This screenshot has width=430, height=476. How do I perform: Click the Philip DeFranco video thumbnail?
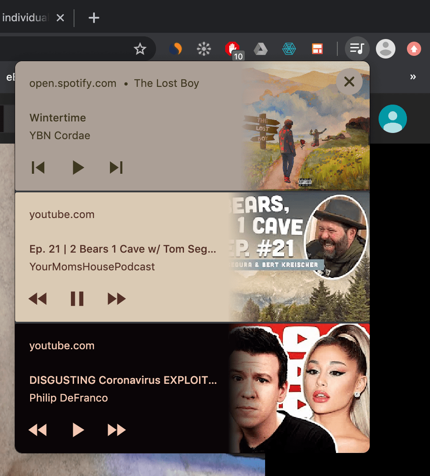[299, 388]
